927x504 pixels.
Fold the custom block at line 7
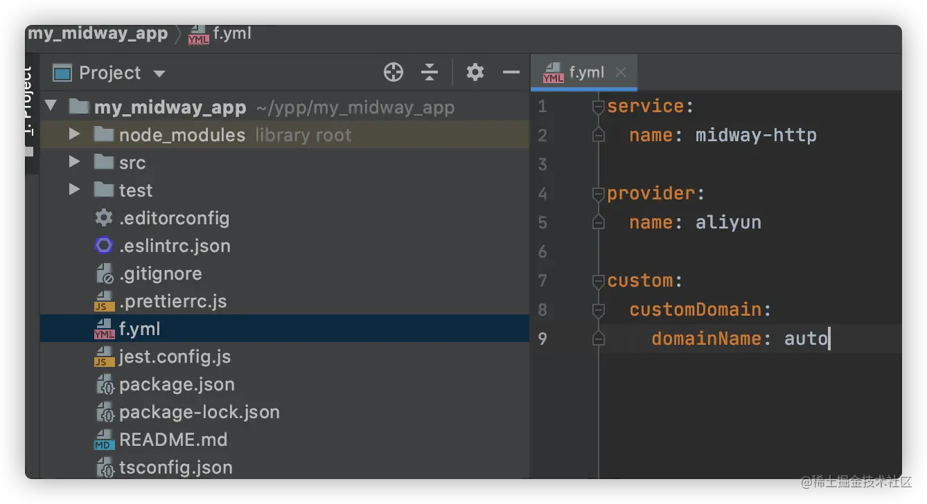point(598,281)
